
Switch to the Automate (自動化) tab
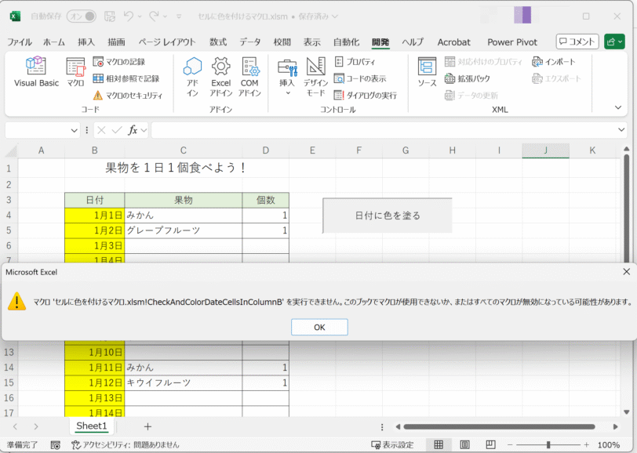346,42
